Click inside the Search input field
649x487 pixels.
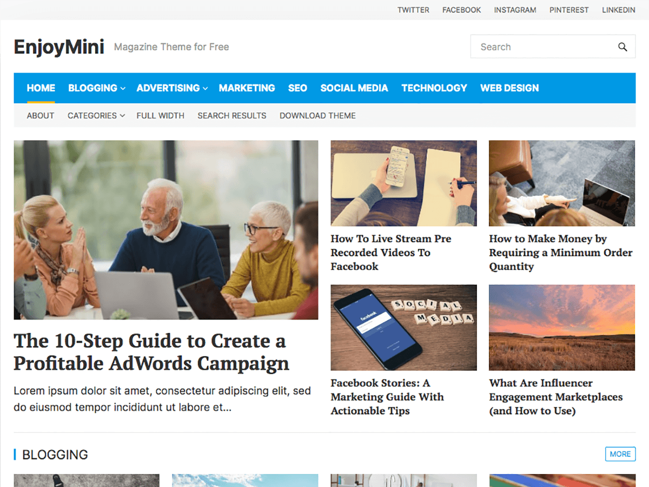point(541,47)
